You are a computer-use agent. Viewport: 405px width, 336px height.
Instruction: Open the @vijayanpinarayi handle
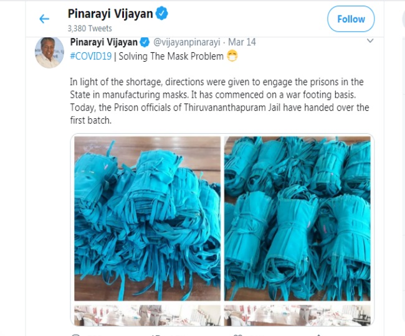(187, 42)
